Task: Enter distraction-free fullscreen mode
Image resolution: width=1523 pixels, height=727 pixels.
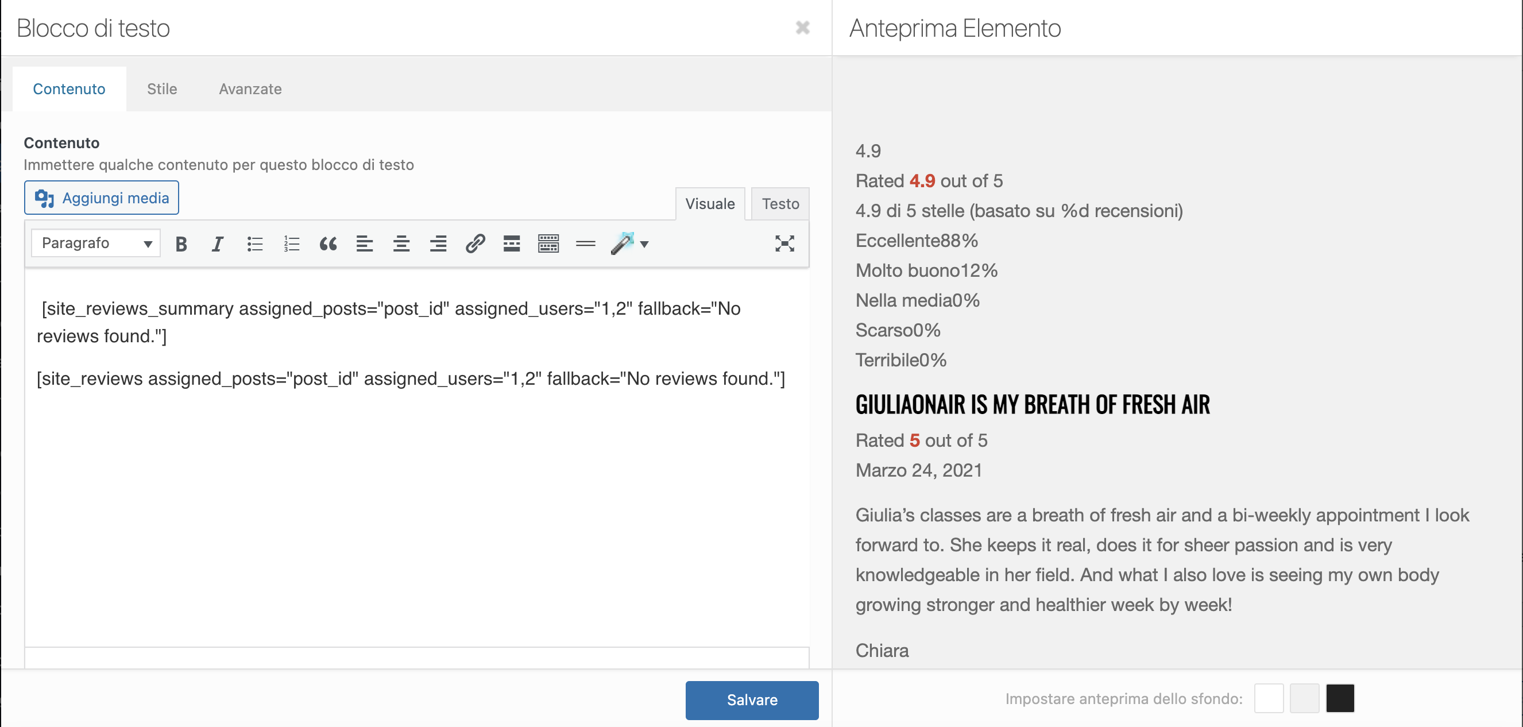Action: [x=784, y=243]
